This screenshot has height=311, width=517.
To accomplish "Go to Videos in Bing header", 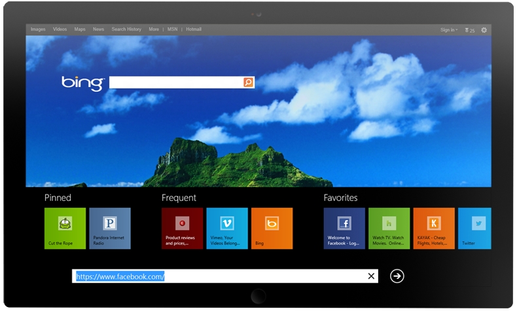I will point(60,29).
